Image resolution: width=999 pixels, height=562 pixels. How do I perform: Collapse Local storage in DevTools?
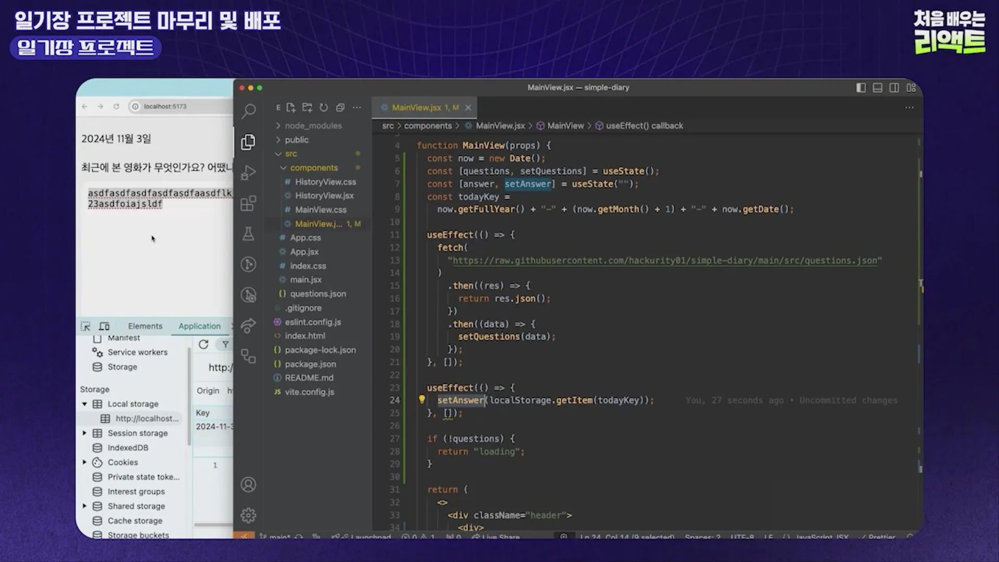(x=84, y=404)
